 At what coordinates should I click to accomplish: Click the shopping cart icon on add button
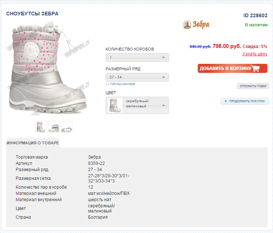pos(255,68)
